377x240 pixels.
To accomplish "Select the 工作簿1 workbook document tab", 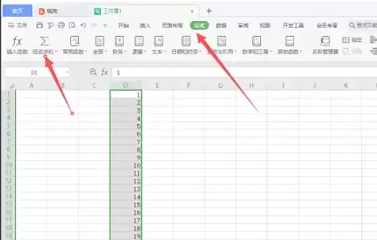I will click(x=144, y=11).
